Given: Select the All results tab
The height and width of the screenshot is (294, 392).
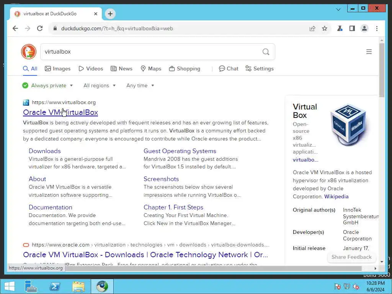Looking at the screenshot, I should tap(30, 69).
